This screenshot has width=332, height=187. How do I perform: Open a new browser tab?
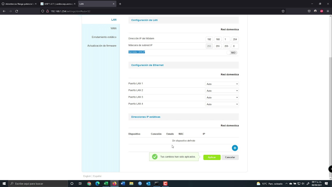120,4
